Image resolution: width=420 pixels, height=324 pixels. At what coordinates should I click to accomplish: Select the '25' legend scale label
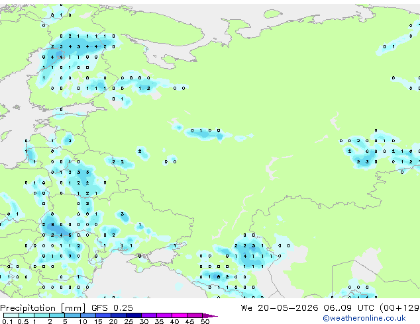click(x=129, y=321)
